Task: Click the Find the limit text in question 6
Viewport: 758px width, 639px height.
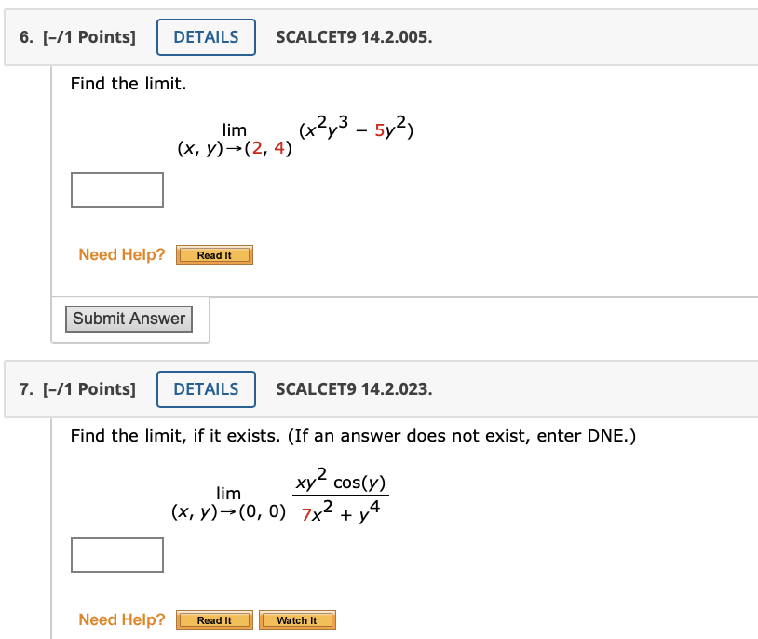Action: coord(128,84)
